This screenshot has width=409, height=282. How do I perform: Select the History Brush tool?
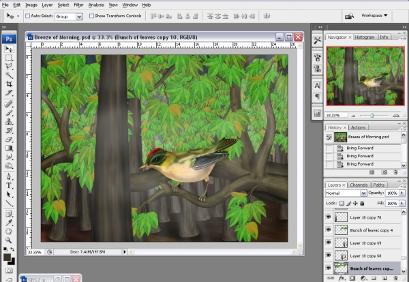click(9, 130)
